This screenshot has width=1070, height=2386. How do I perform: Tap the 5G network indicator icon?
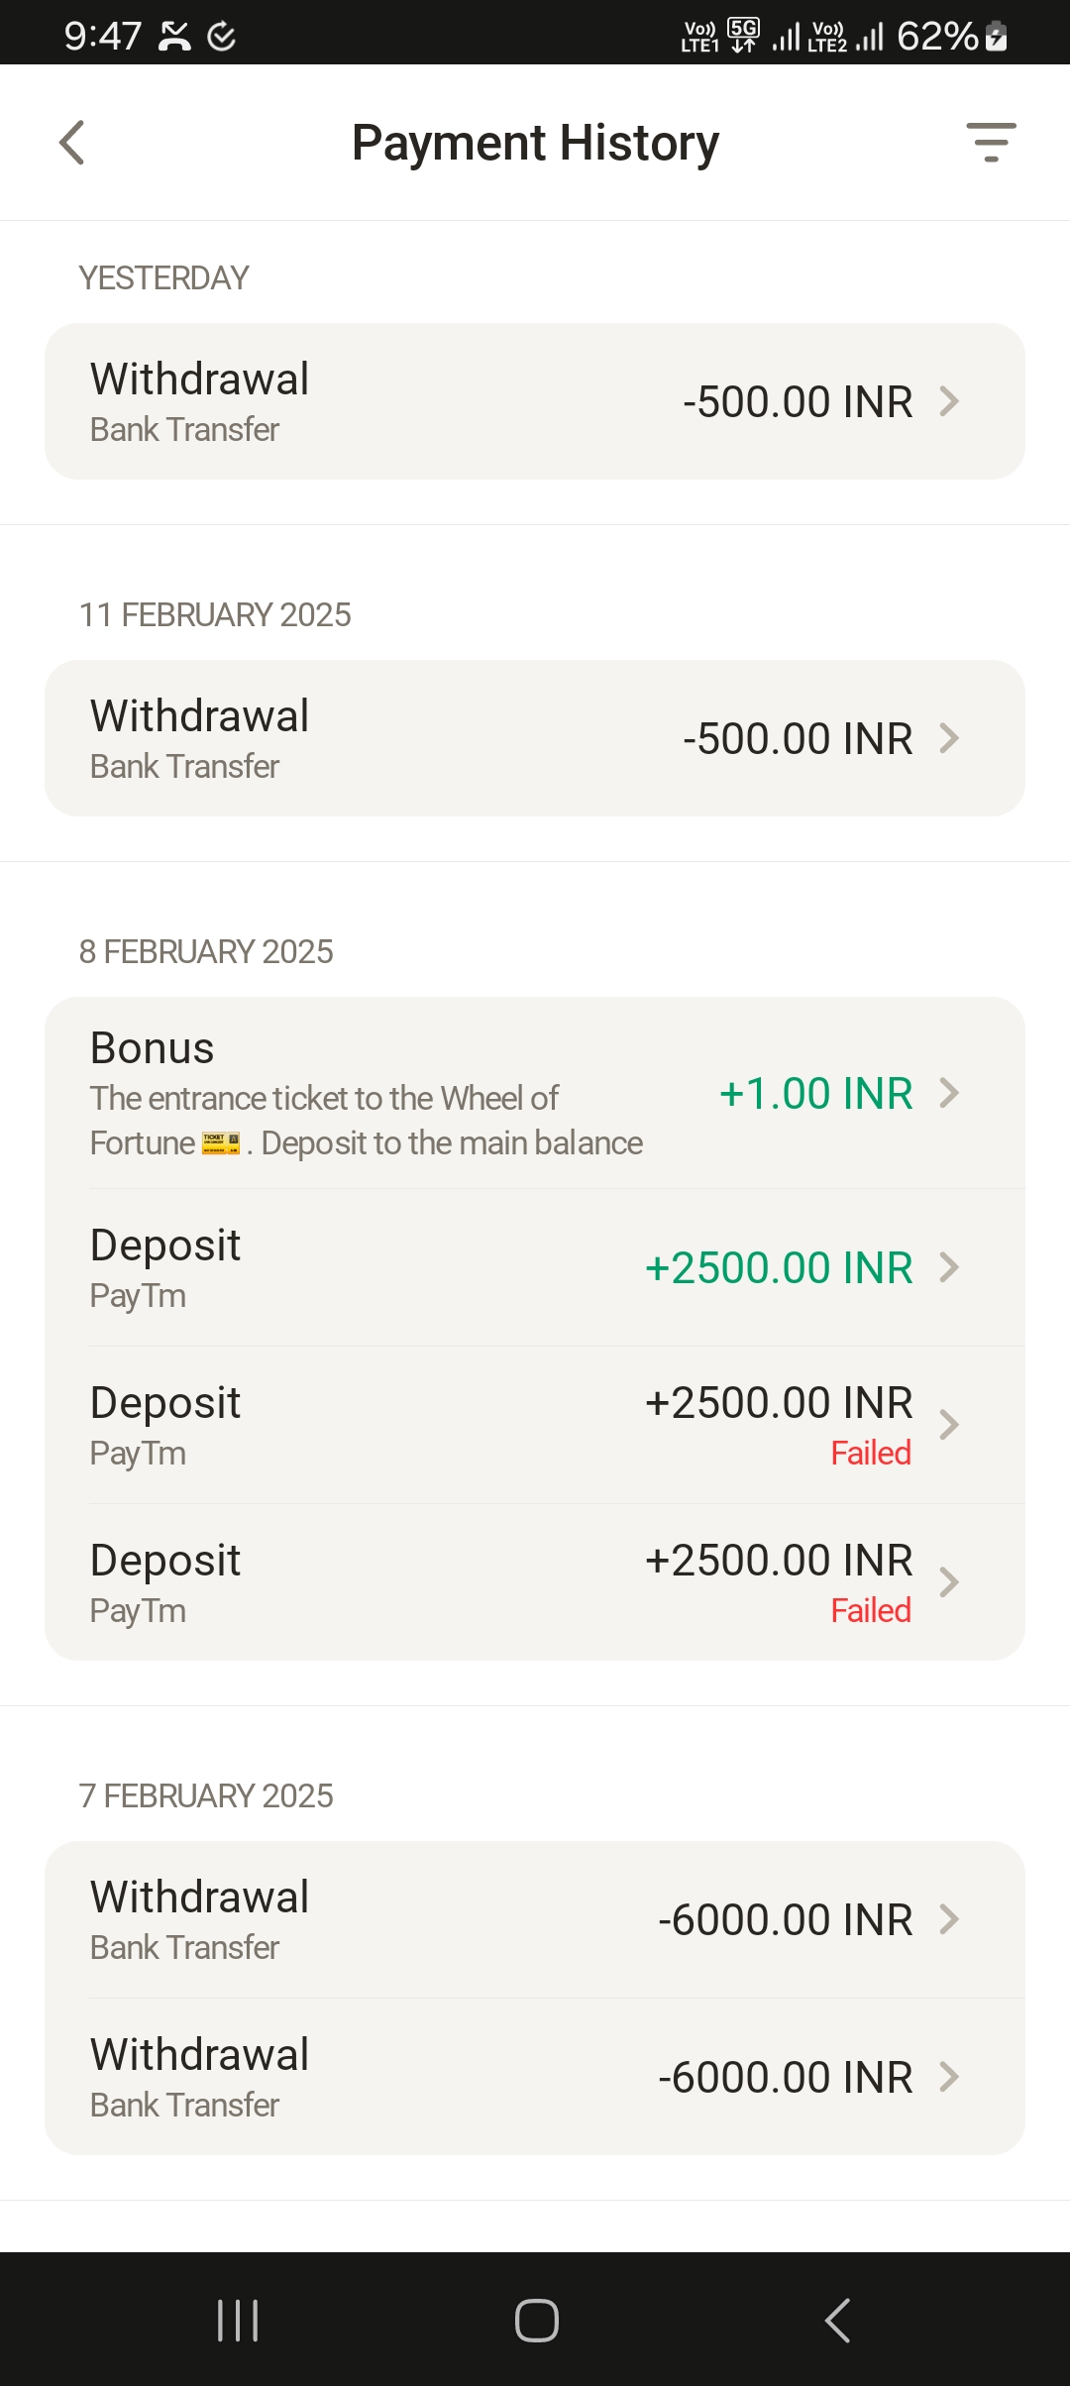tap(743, 35)
